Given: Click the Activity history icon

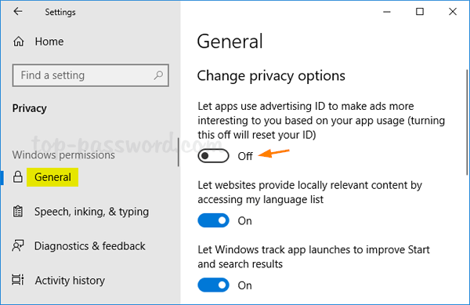Looking at the screenshot, I should pyautogui.click(x=18, y=280).
